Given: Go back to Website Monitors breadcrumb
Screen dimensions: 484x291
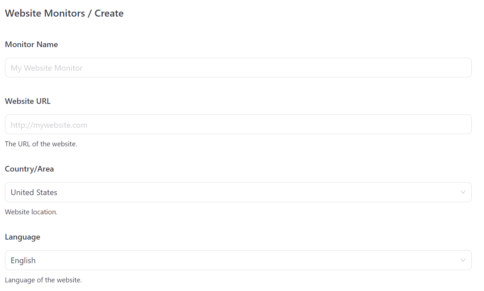Looking at the screenshot, I should click(x=45, y=13).
